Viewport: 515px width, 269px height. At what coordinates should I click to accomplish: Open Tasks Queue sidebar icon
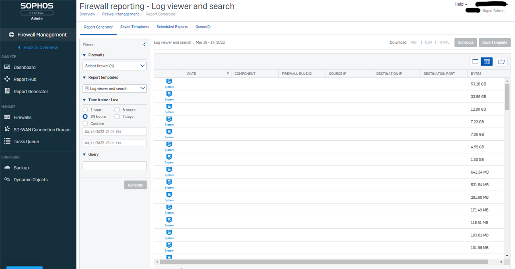pos(7,142)
